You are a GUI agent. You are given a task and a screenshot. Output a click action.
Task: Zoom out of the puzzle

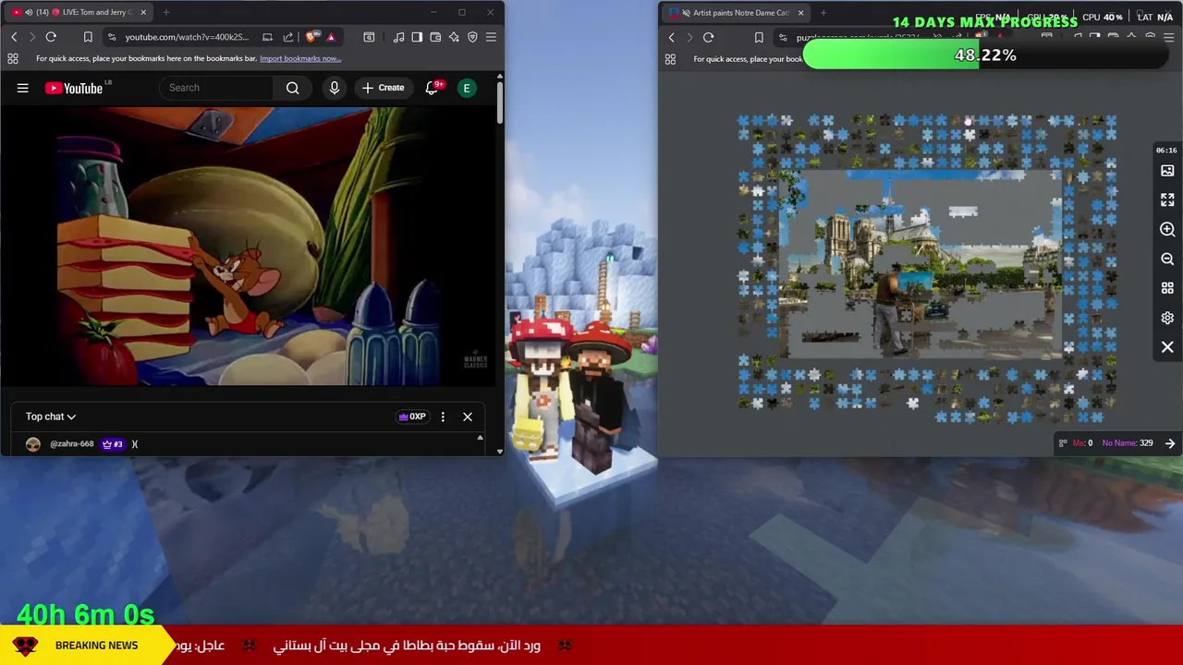[1167, 260]
